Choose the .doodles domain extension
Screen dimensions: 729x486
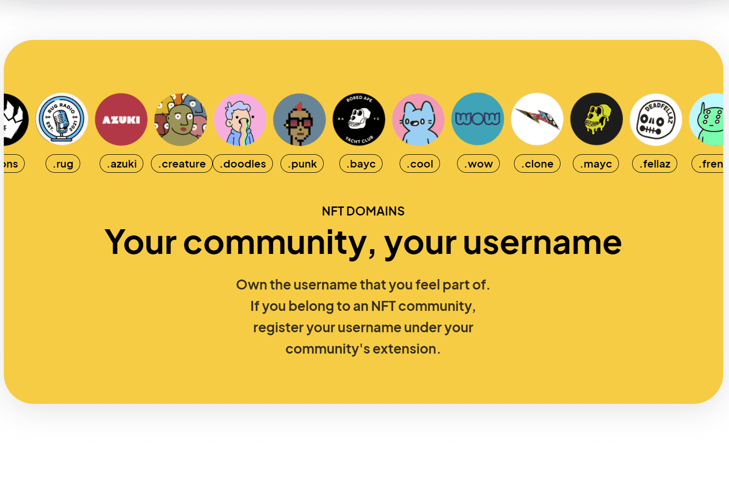point(243,163)
